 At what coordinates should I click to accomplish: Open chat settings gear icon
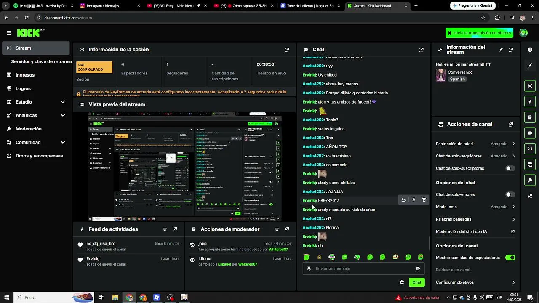(402, 282)
